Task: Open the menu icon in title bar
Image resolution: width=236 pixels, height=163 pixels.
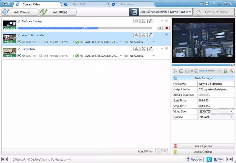Action: pyautogui.click(x=202, y=4)
